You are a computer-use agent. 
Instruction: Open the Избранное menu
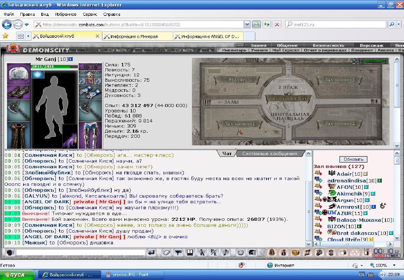coord(66,14)
